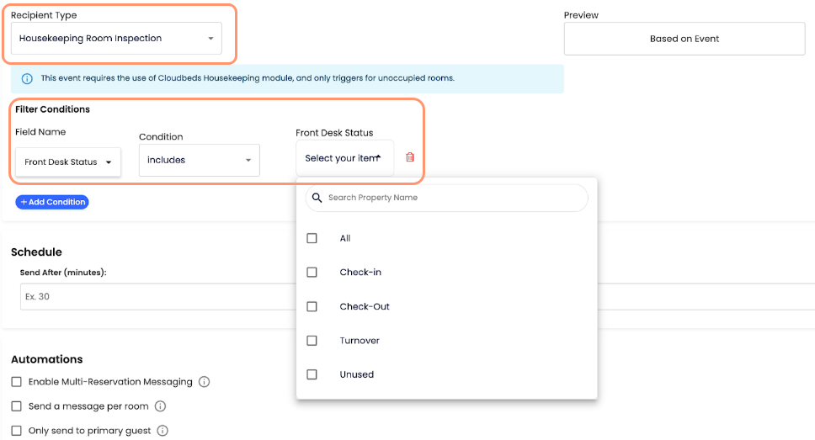Click the Add Condition button
The width and height of the screenshot is (815, 440).
[x=52, y=202]
